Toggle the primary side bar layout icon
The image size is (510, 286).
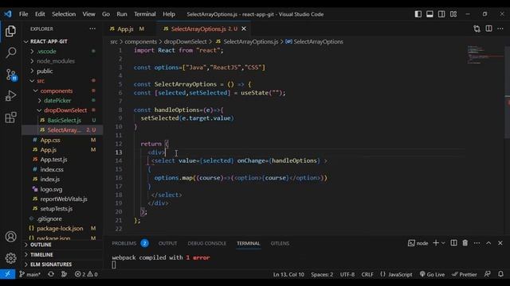click(418, 14)
